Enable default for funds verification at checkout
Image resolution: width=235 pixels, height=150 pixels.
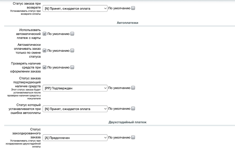click(72, 67)
